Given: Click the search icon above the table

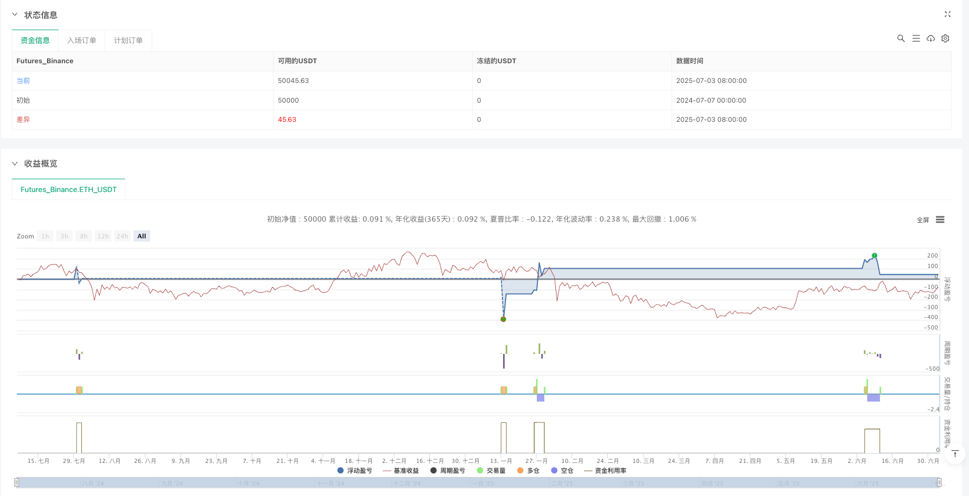Looking at the screenshot, I should coord(901,38).
